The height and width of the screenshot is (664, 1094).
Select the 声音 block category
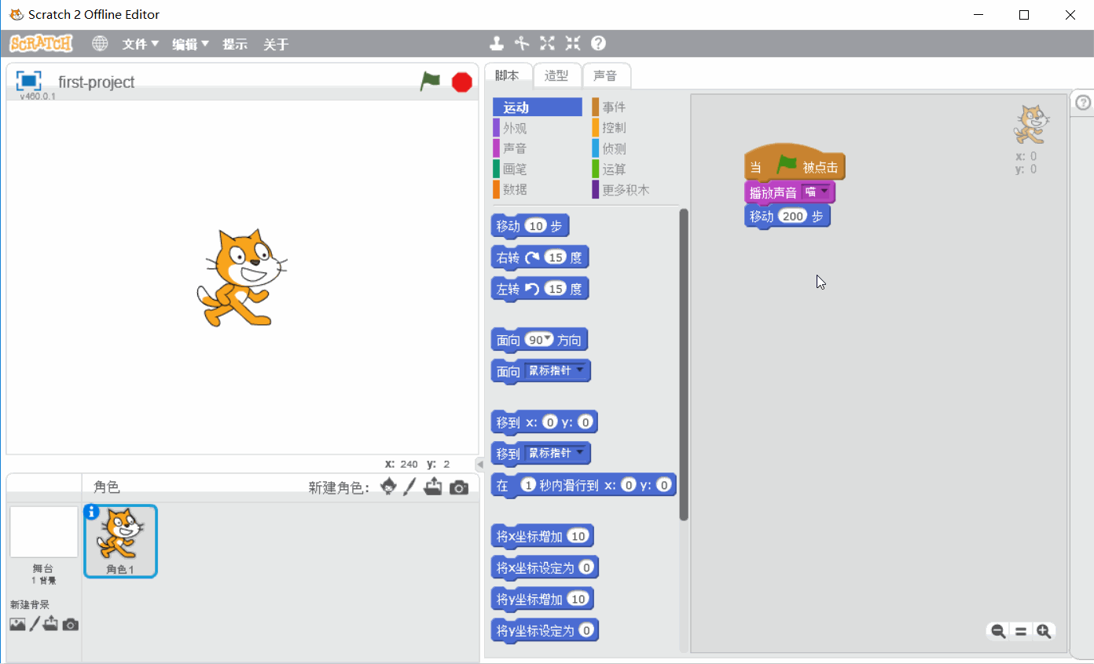(515, 148)
